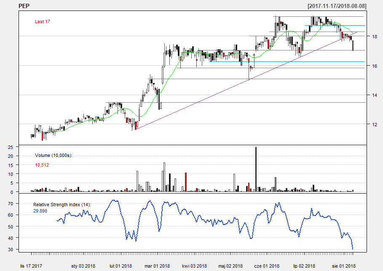Click RSI axis label 50
The height and width of the screenshot is (271, 383).
tap(11, 227)
